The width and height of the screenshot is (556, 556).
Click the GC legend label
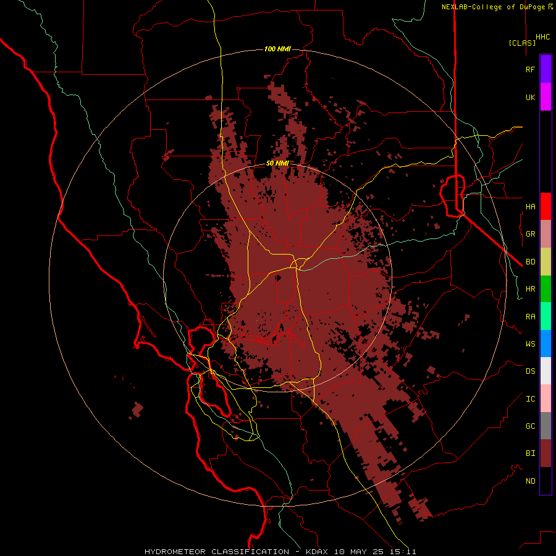pos(530,426)
